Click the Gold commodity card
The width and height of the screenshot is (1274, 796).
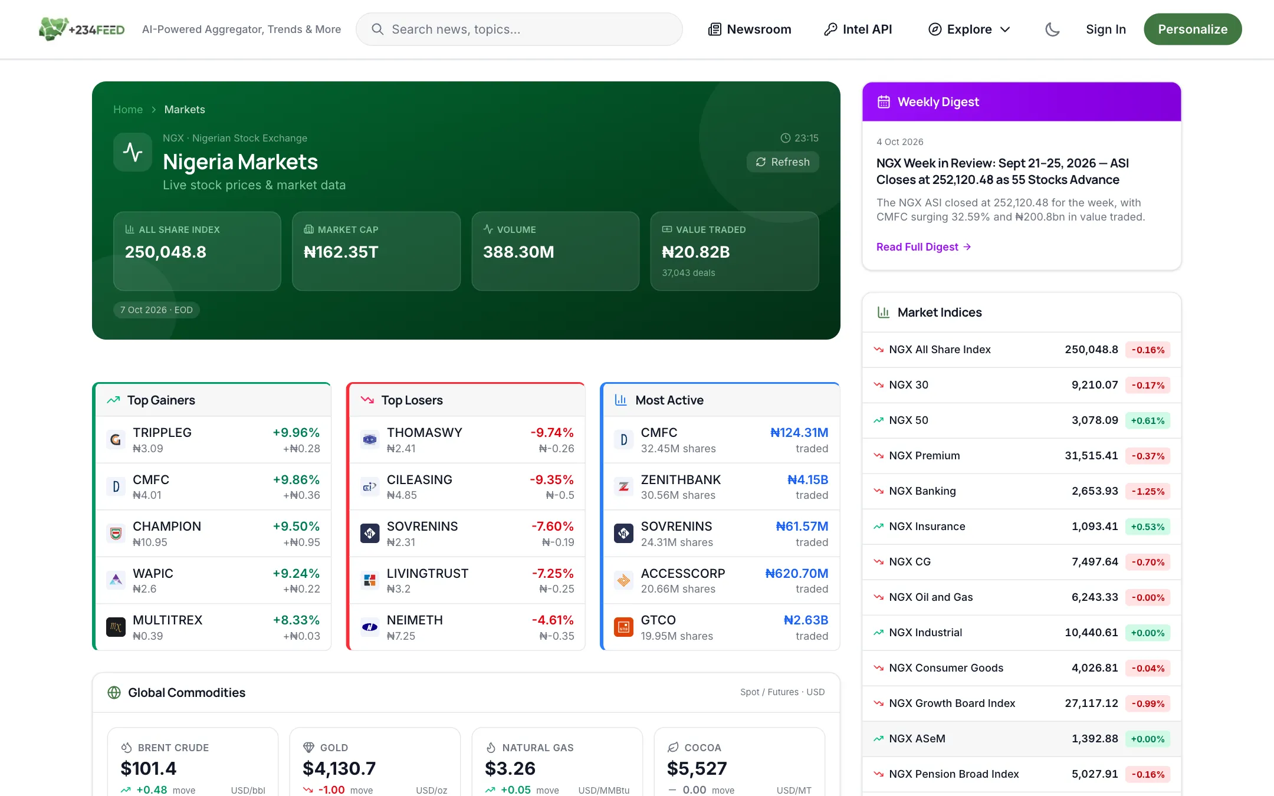pyautogui.click(x=375, y=762)
